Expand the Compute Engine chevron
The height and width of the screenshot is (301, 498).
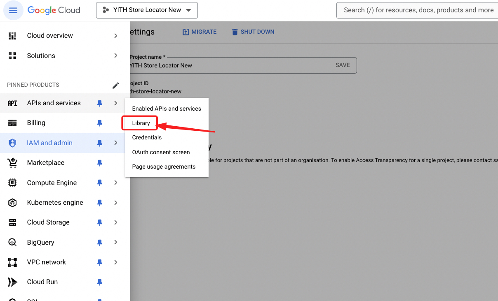116,183
